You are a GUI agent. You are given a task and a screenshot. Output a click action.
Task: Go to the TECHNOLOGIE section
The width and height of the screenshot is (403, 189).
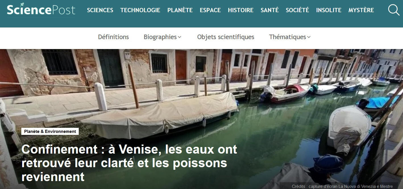140,10
